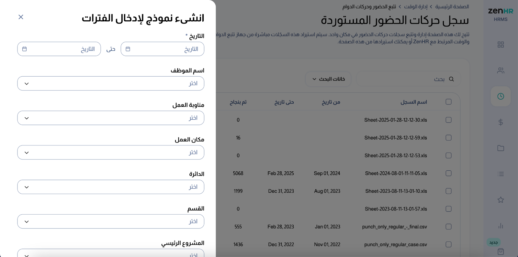The height and width of the screenshot is (257, 518).
Task: Click Nov 01, 2022 from-date cell
Action: 327,244
